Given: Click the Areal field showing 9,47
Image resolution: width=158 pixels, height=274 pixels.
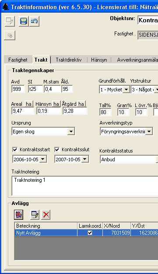Looking at the screenshot, I should coord(23,111).
